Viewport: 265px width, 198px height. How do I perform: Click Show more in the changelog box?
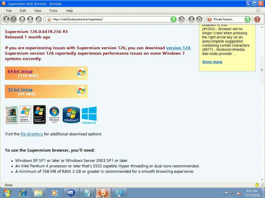pos(212,62)
